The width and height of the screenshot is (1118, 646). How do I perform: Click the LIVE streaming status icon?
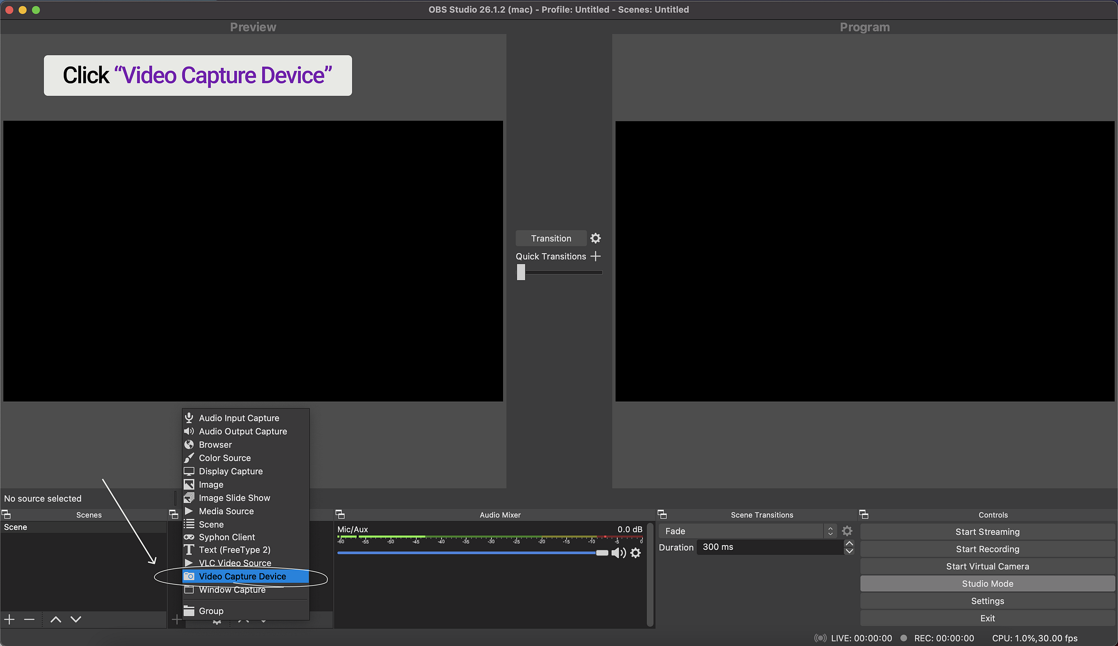click(x=820, y=638)
